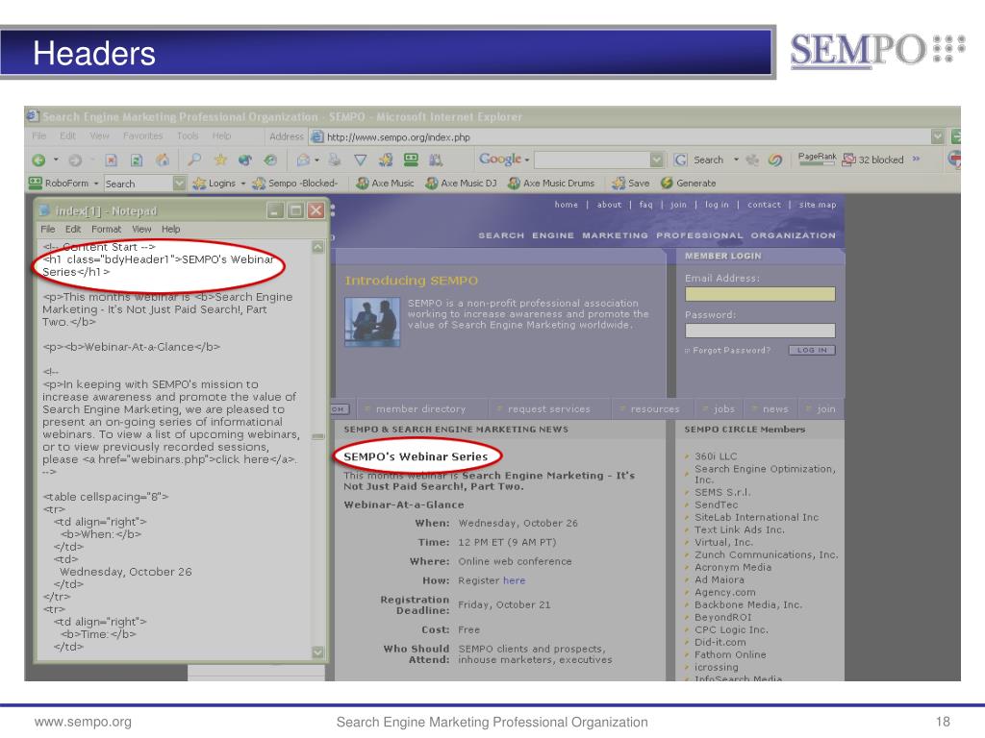Open the Axe Music passcard

click(385, 184)
